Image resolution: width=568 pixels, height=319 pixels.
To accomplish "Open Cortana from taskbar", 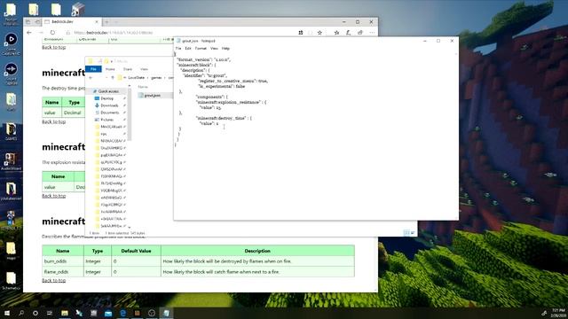I will 35,313.
